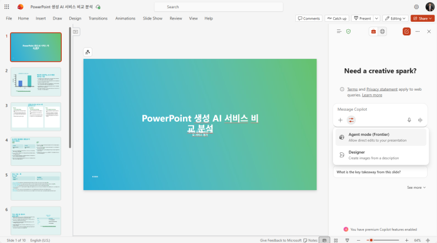Select Agent mode (Frontier) option
The image size is (437, 243).
click(x=381, y=137)
